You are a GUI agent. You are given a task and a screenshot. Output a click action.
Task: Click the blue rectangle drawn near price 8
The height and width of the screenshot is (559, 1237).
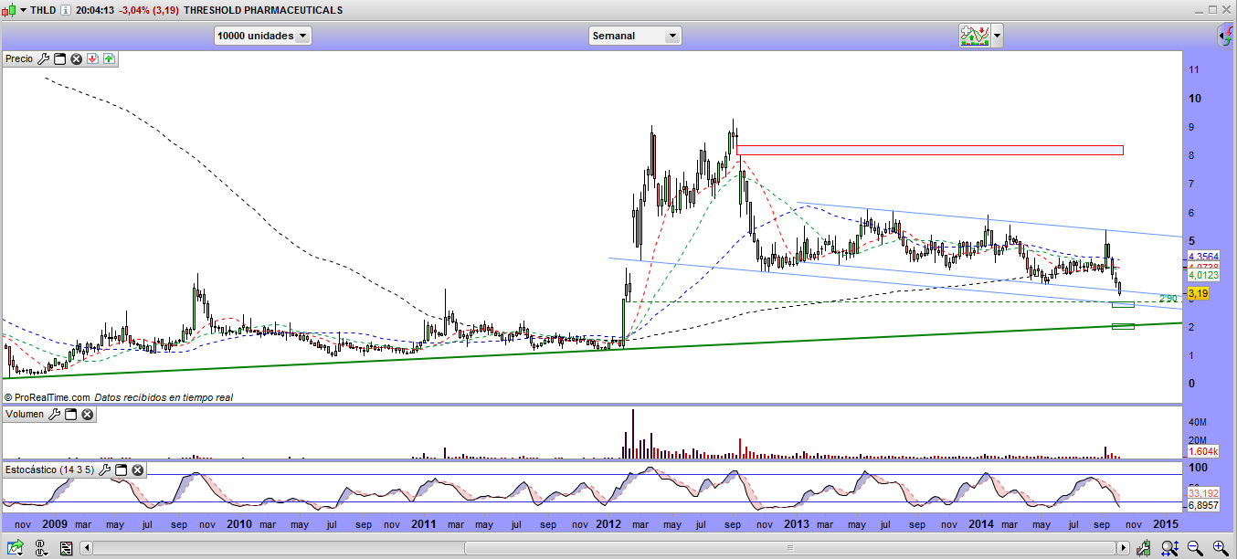pyautogui.click(x=930, y=150)
